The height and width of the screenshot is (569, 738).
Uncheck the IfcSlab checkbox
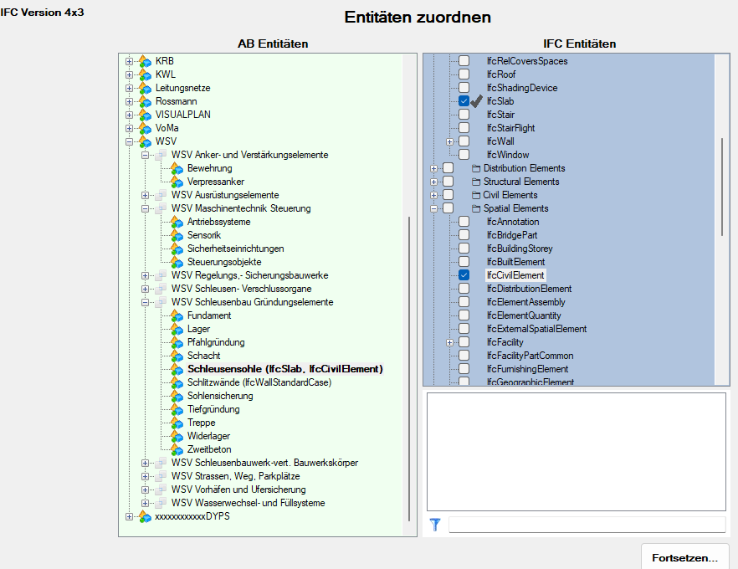[x=464, y=101]
